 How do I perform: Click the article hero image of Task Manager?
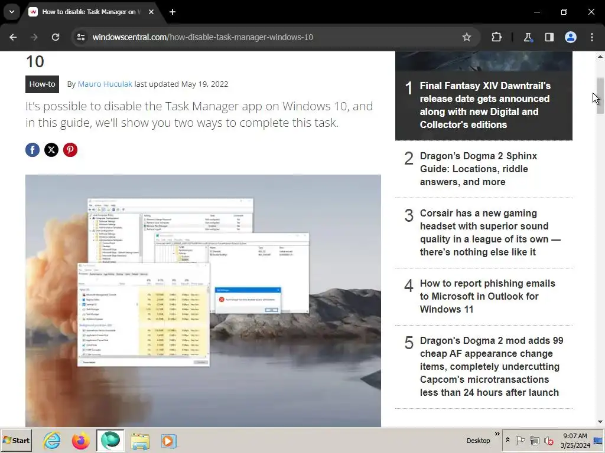point(203,300)
